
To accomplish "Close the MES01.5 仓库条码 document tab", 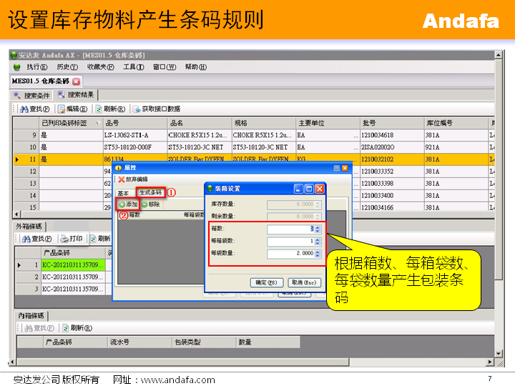I will tap(76, 81).
